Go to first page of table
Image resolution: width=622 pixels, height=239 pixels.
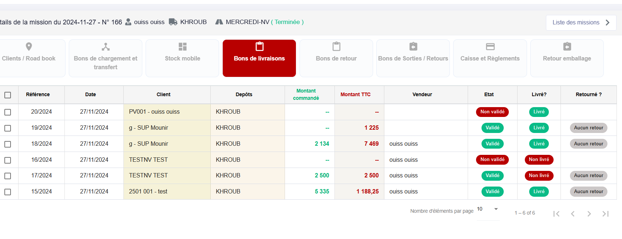pos(556,214)
